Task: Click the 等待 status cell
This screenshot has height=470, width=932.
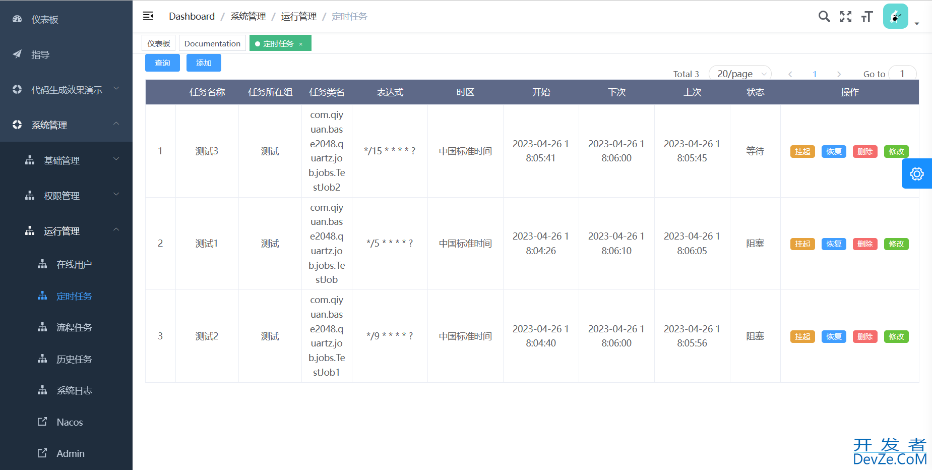Action: point(755,151)
